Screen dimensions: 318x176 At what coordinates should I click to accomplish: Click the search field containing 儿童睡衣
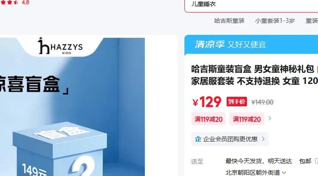pos(251,4)
